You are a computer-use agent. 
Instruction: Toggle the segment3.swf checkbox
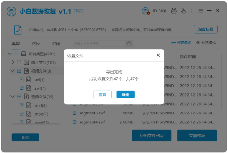75,113
